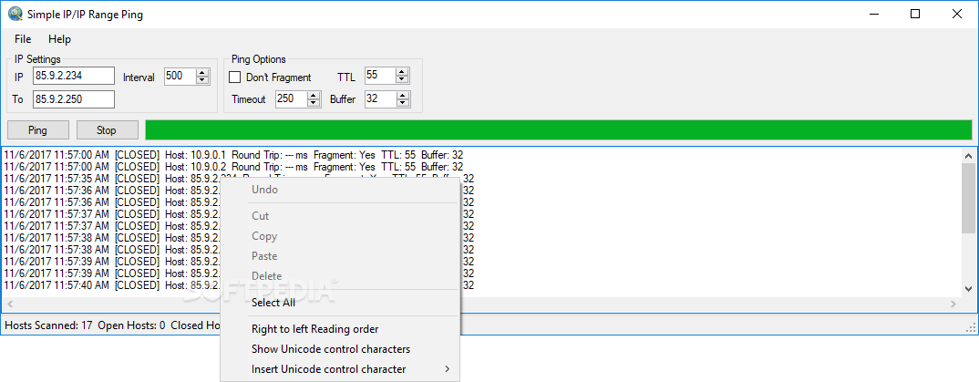Expand the Insert Unicode control character arrow
Image resolution: width=979 pixels, height=382 pixels.
coord(447,369)
